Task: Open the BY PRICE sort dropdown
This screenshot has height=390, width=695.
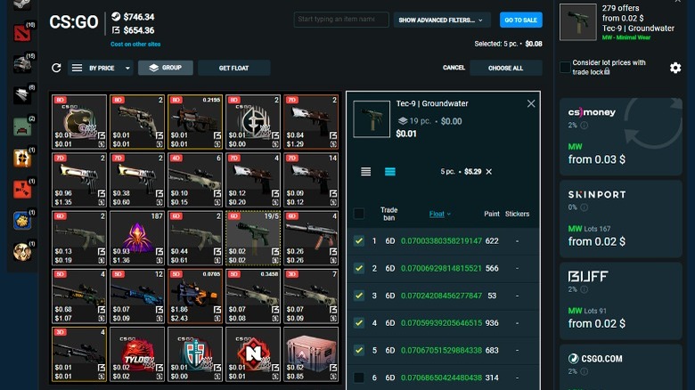Action: [x=101, y=68]
